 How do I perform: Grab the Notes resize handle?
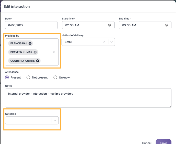coord(170,106)
